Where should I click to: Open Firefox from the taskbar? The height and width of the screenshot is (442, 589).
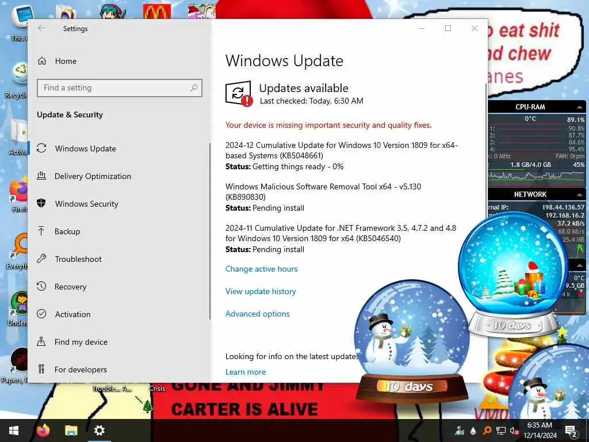43,430
